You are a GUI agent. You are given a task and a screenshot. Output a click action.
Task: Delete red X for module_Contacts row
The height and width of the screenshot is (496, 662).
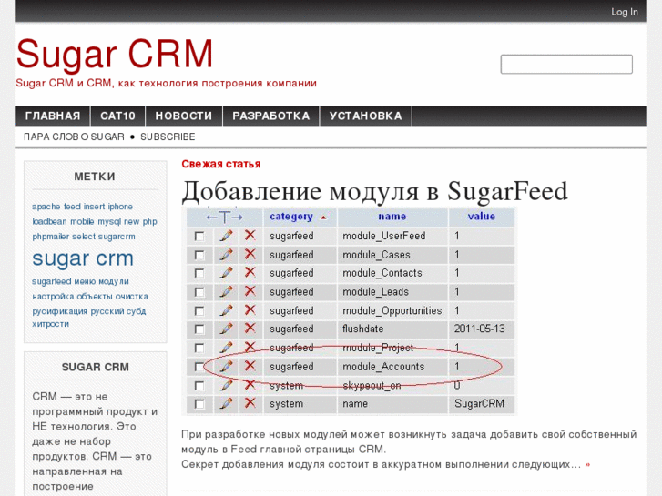[250, 272]
